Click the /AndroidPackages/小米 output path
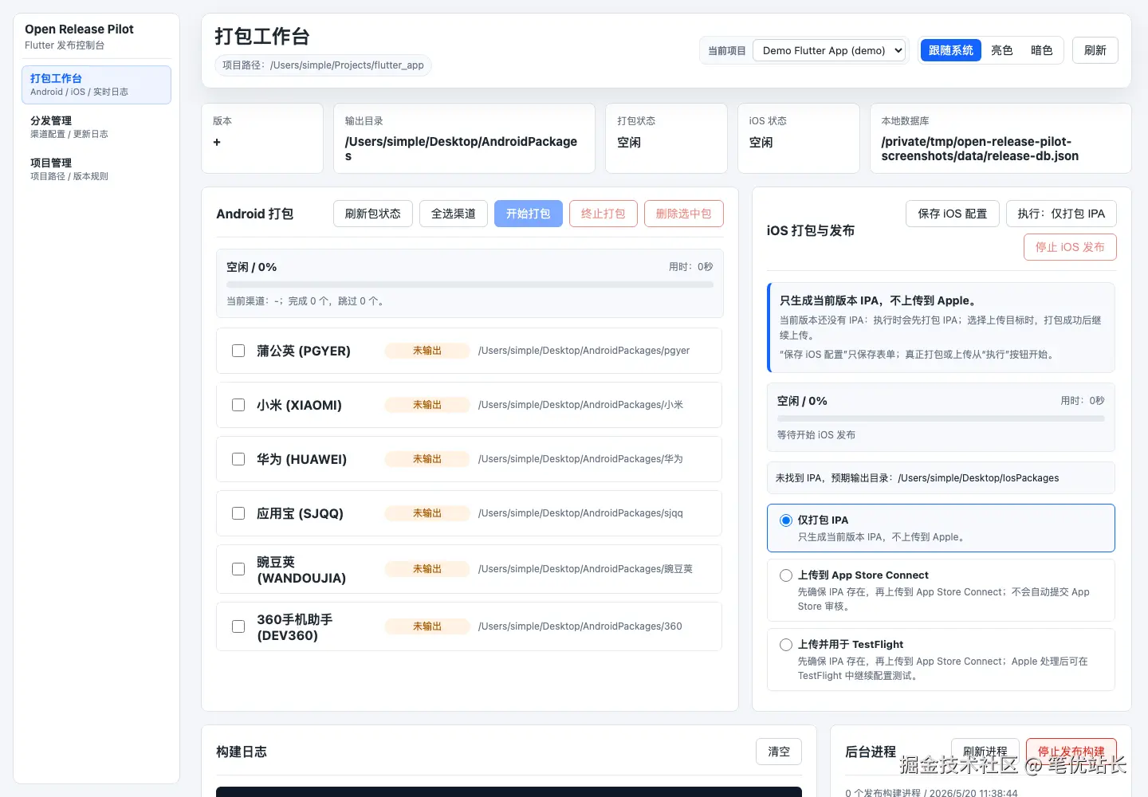Screen dimensions: 1148x797 pos(581,405)
